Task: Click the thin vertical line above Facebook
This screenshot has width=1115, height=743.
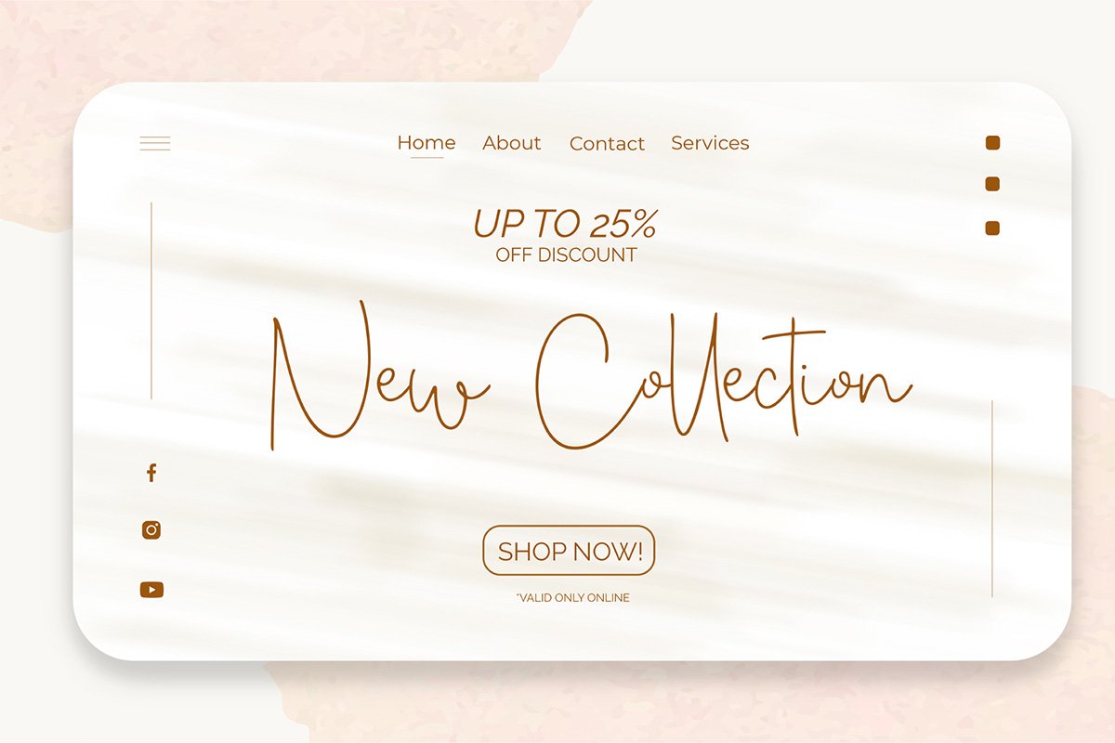Action: [x=151, y=300]
